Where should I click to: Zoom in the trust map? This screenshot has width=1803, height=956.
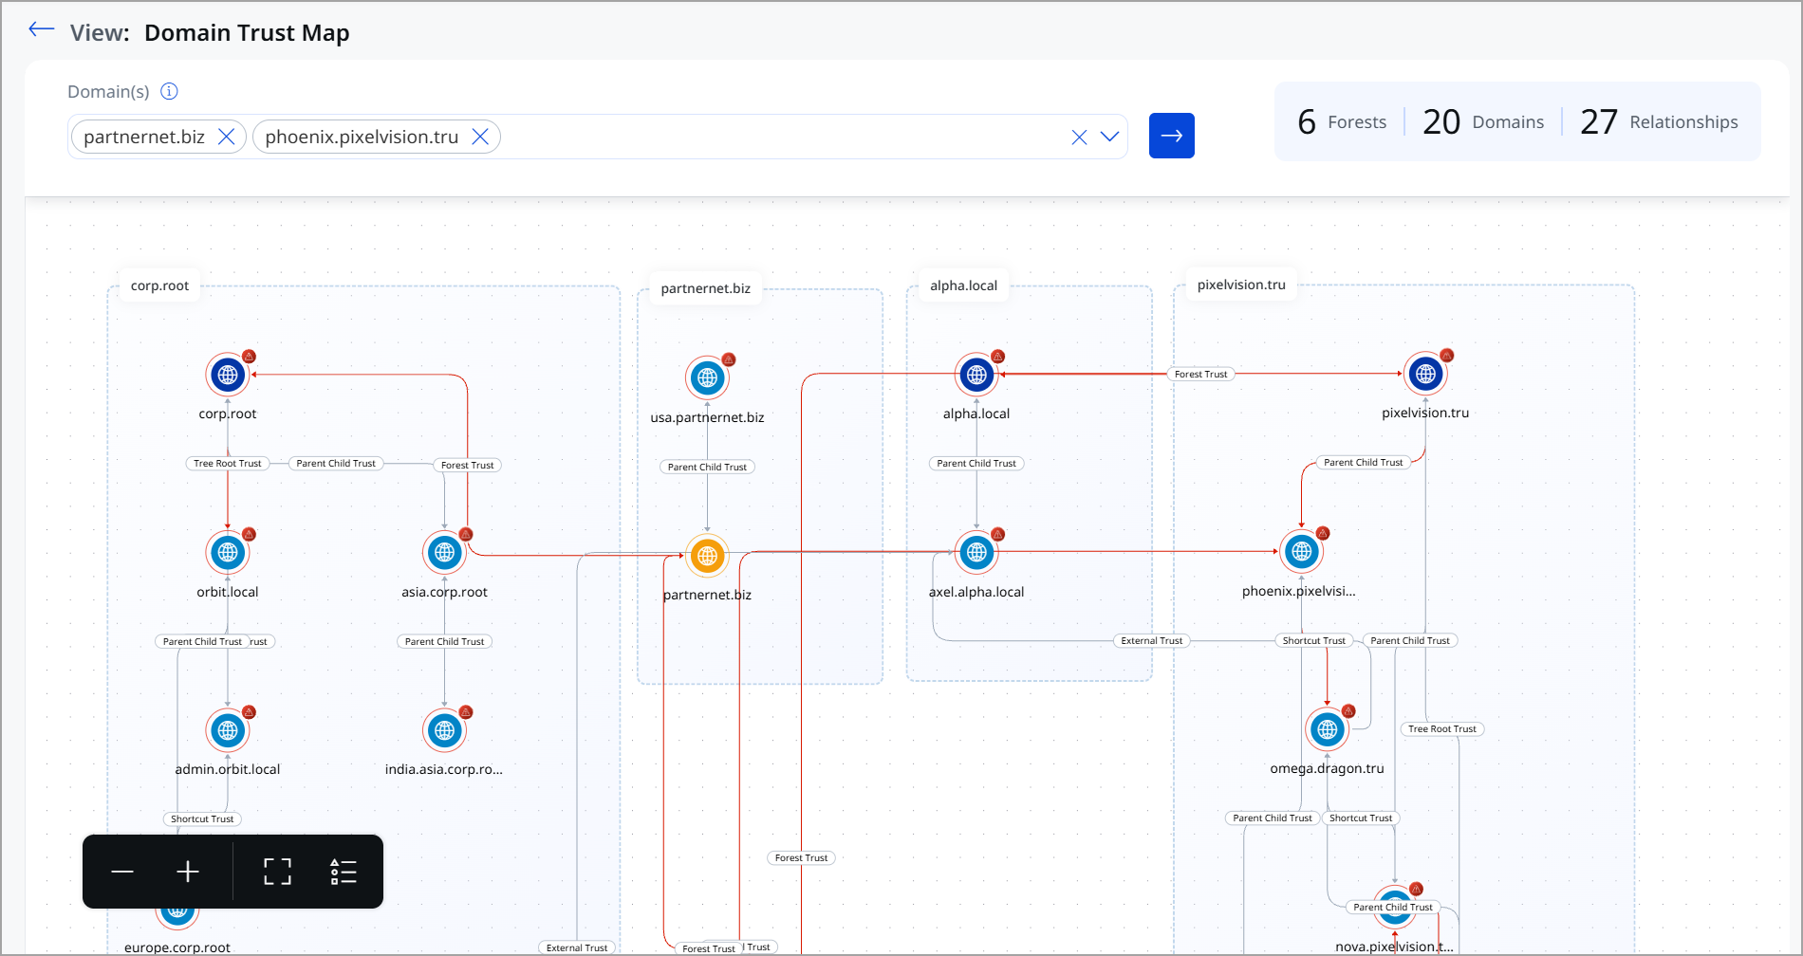(x=188, y=872)
